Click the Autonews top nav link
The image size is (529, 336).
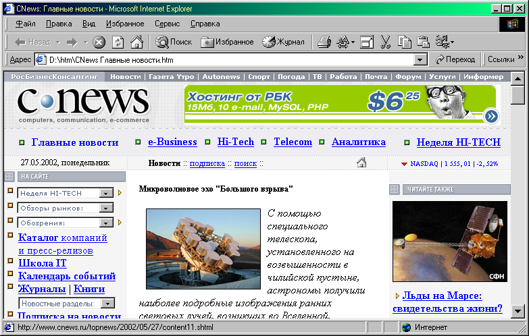click(221, 77)
